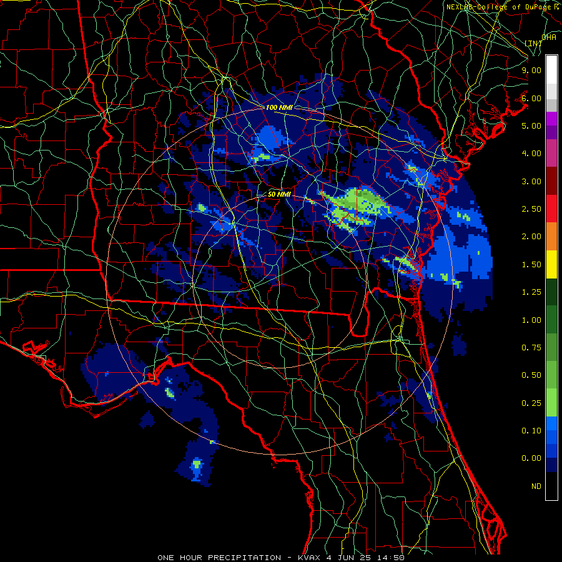
Task: Click the [IN] units label
Action: point(533,43)
